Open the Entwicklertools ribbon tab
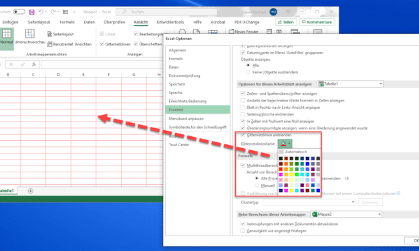Viewport: 419px width, 251px height. click(170, 22)
